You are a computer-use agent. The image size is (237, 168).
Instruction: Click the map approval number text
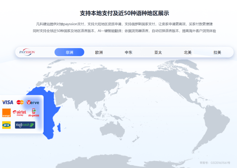point(215,163)
